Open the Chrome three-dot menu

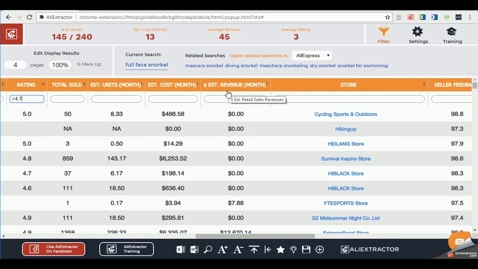(x=470, y=17)
